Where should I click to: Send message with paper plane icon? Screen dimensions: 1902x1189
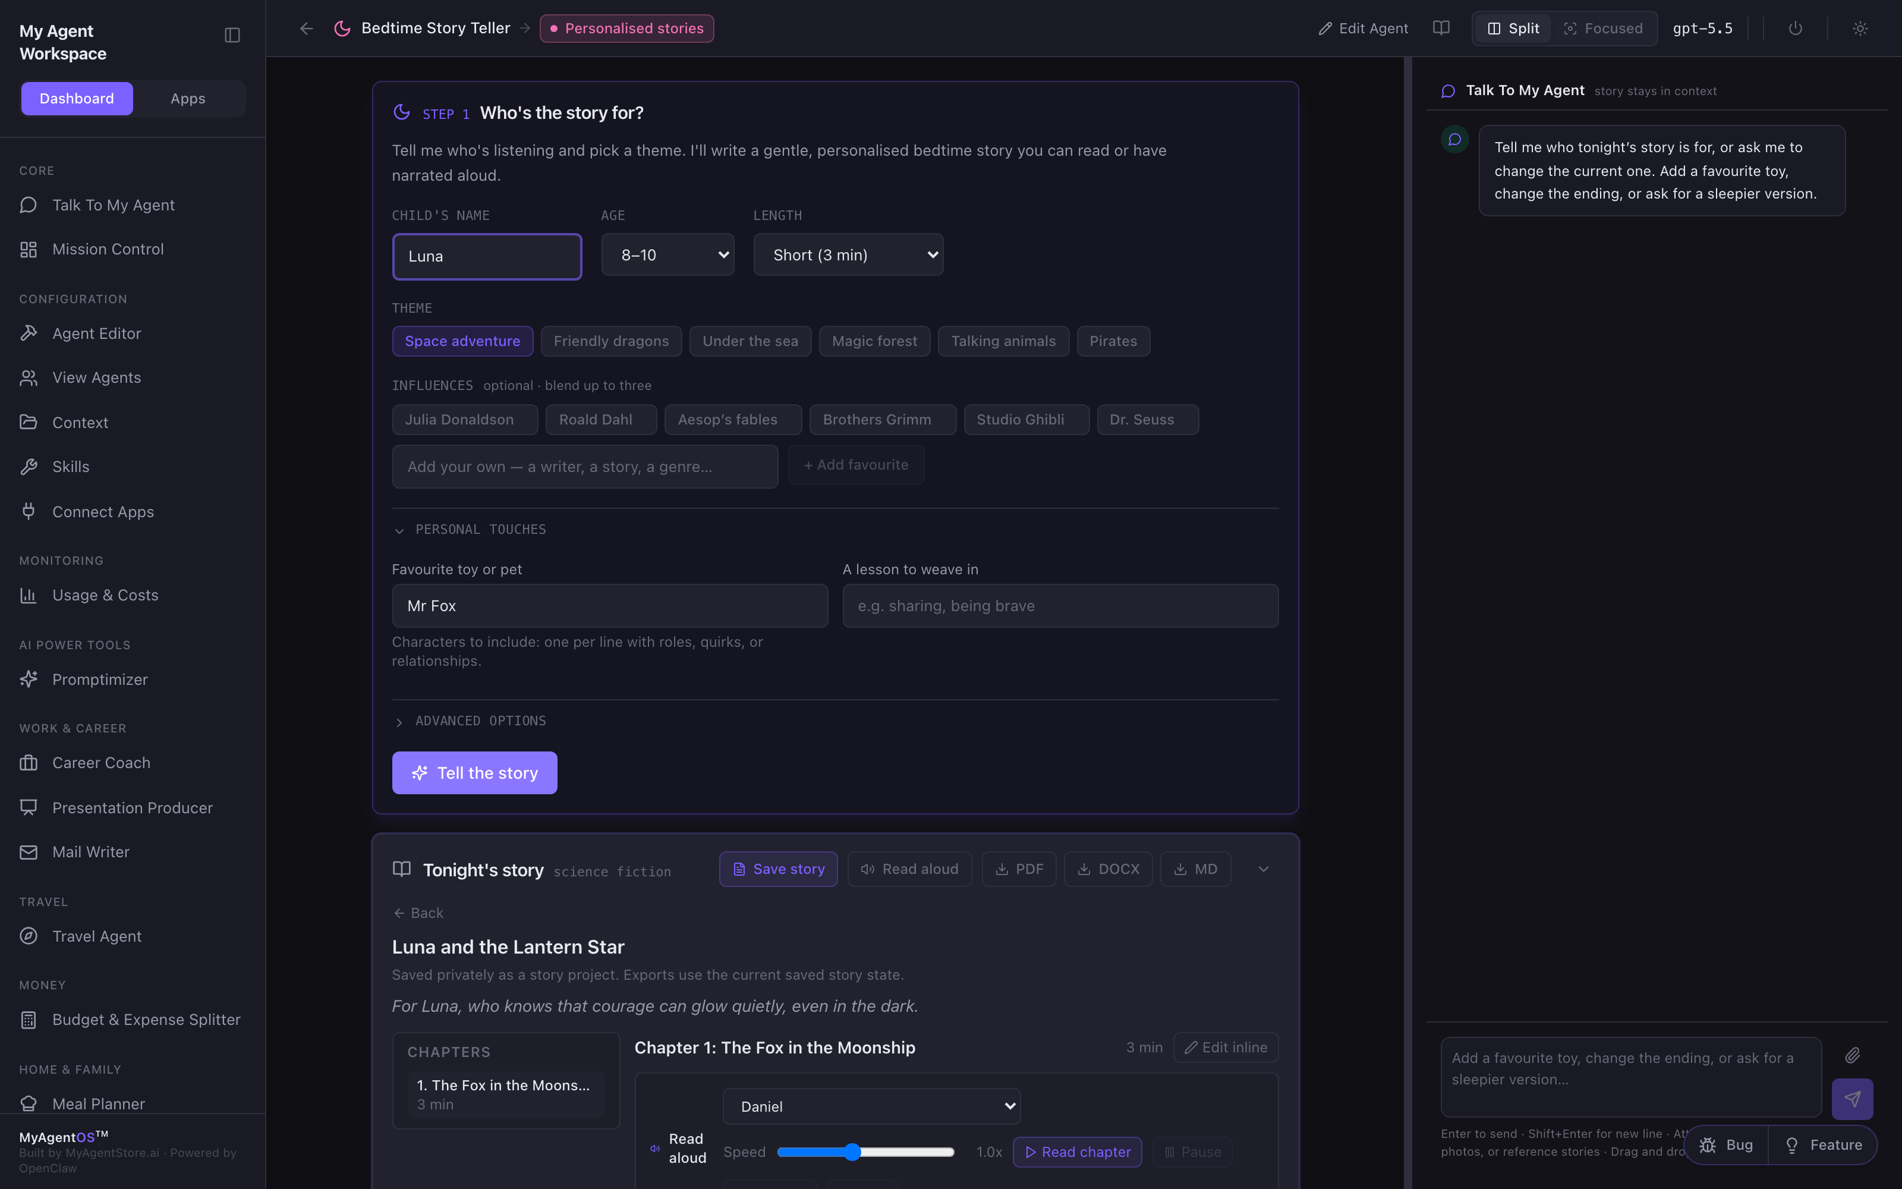click(x=1851, y=1099)
